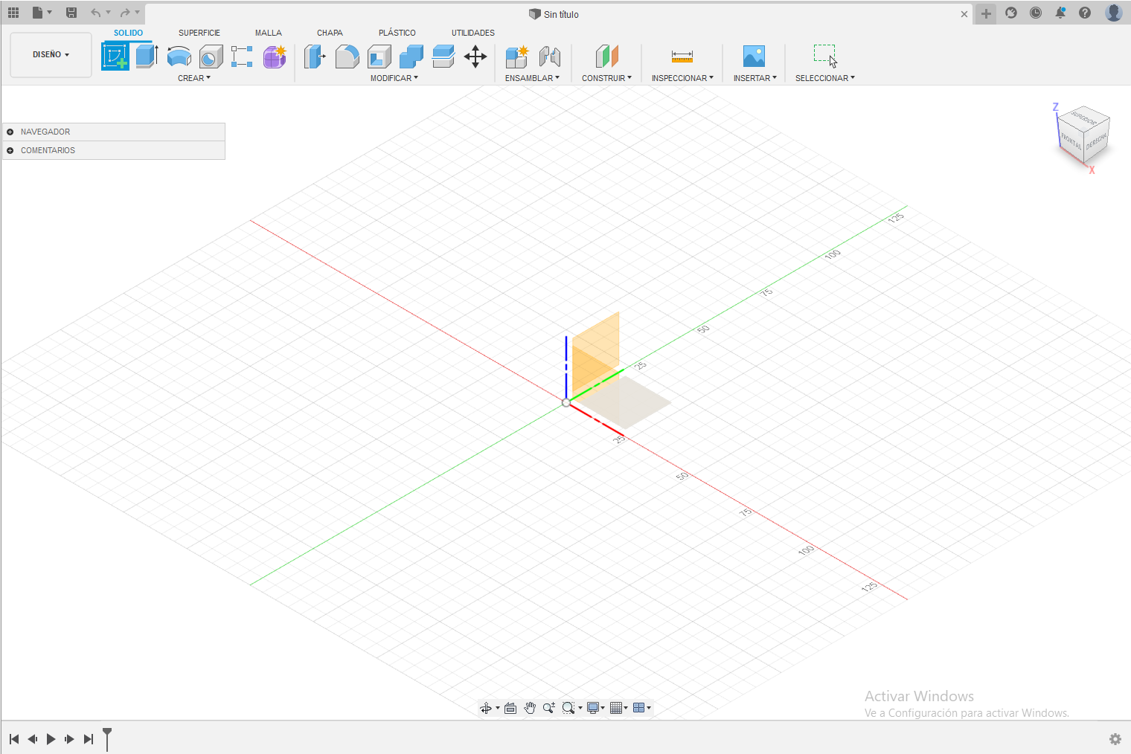Click the FRONTAL face of the view cube
Image resolution: width=1131 pixels, height=754 pixels.
click(1071, 141)
